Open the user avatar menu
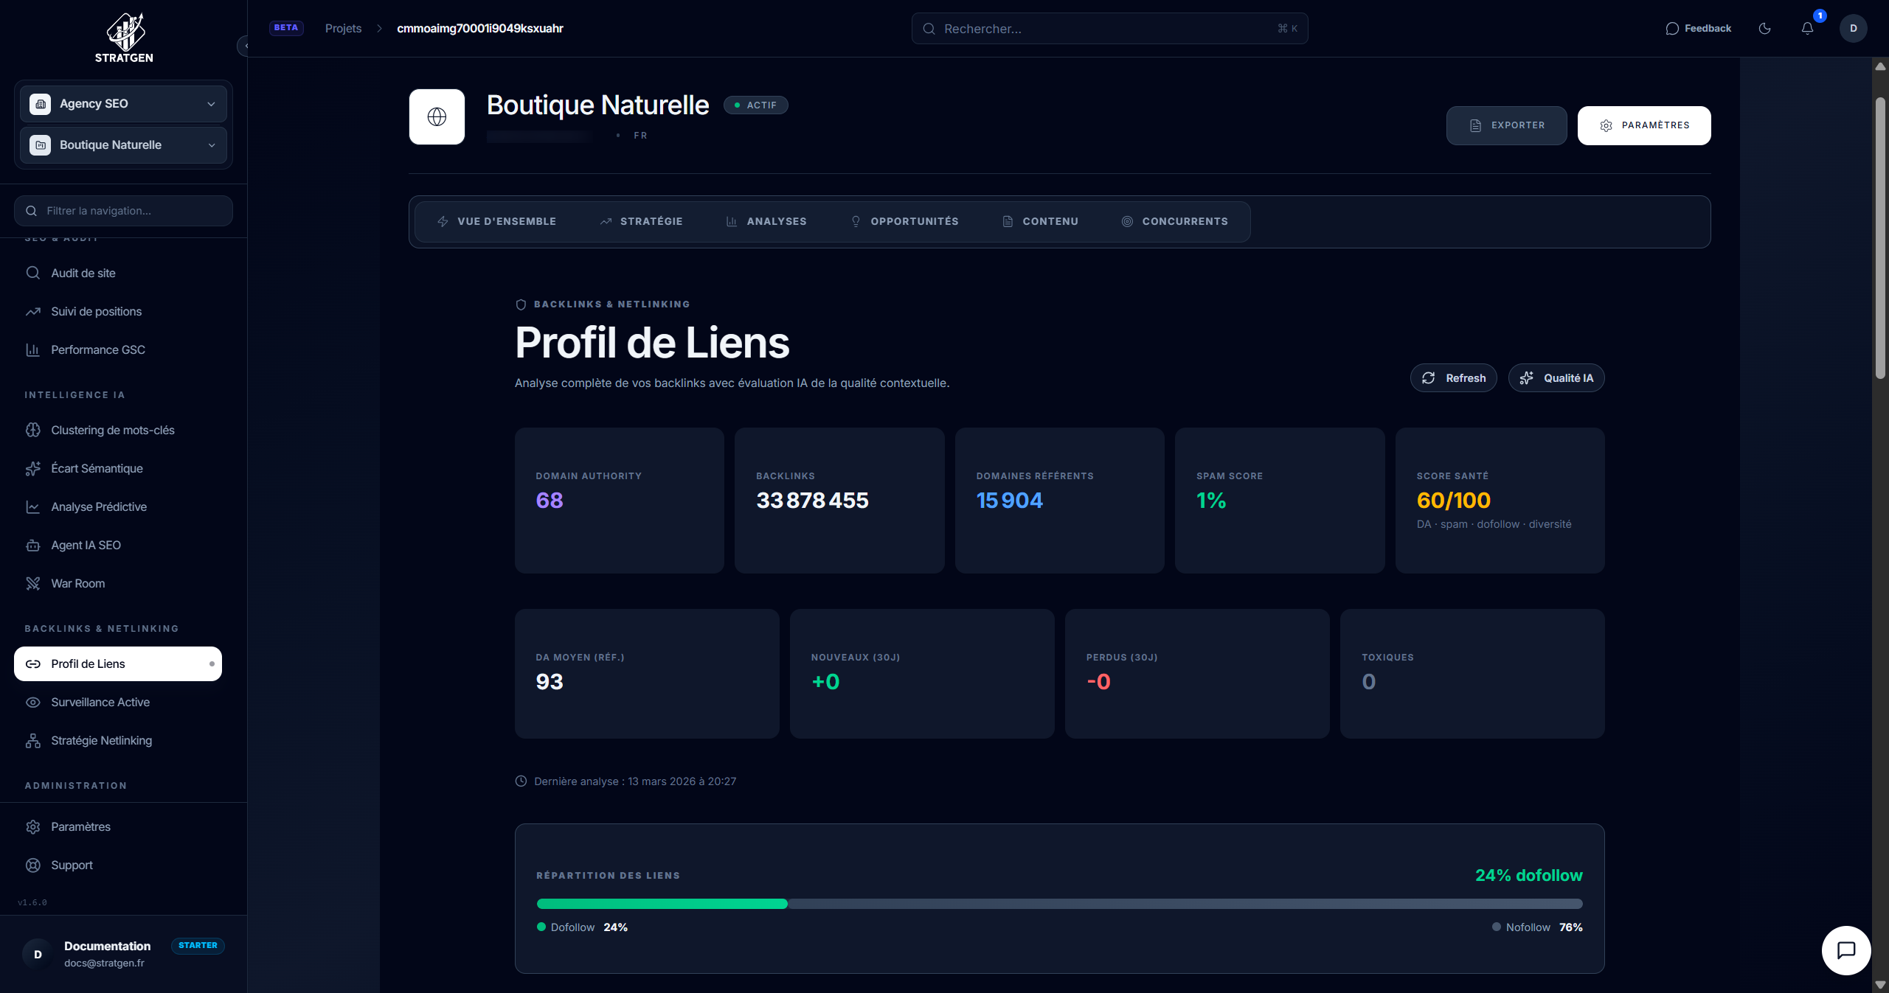This screenshot has height=993, width=1889. [x=1854, y=28]
